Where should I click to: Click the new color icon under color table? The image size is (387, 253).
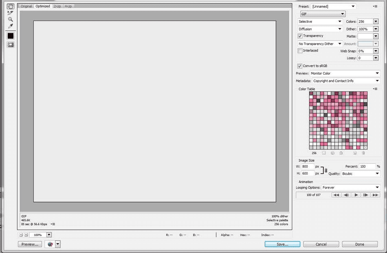click(x=355, y=153)
